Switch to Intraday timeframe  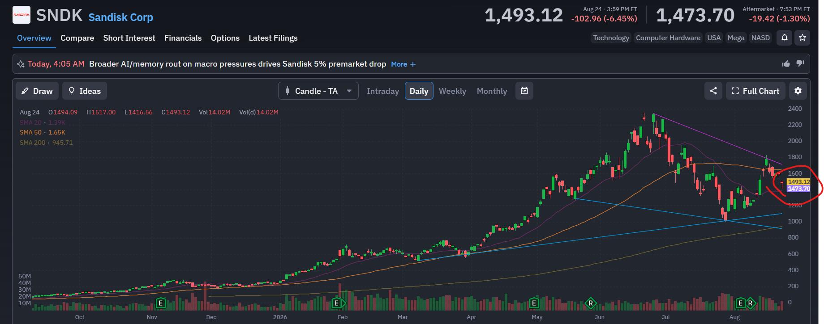point(383,91)
